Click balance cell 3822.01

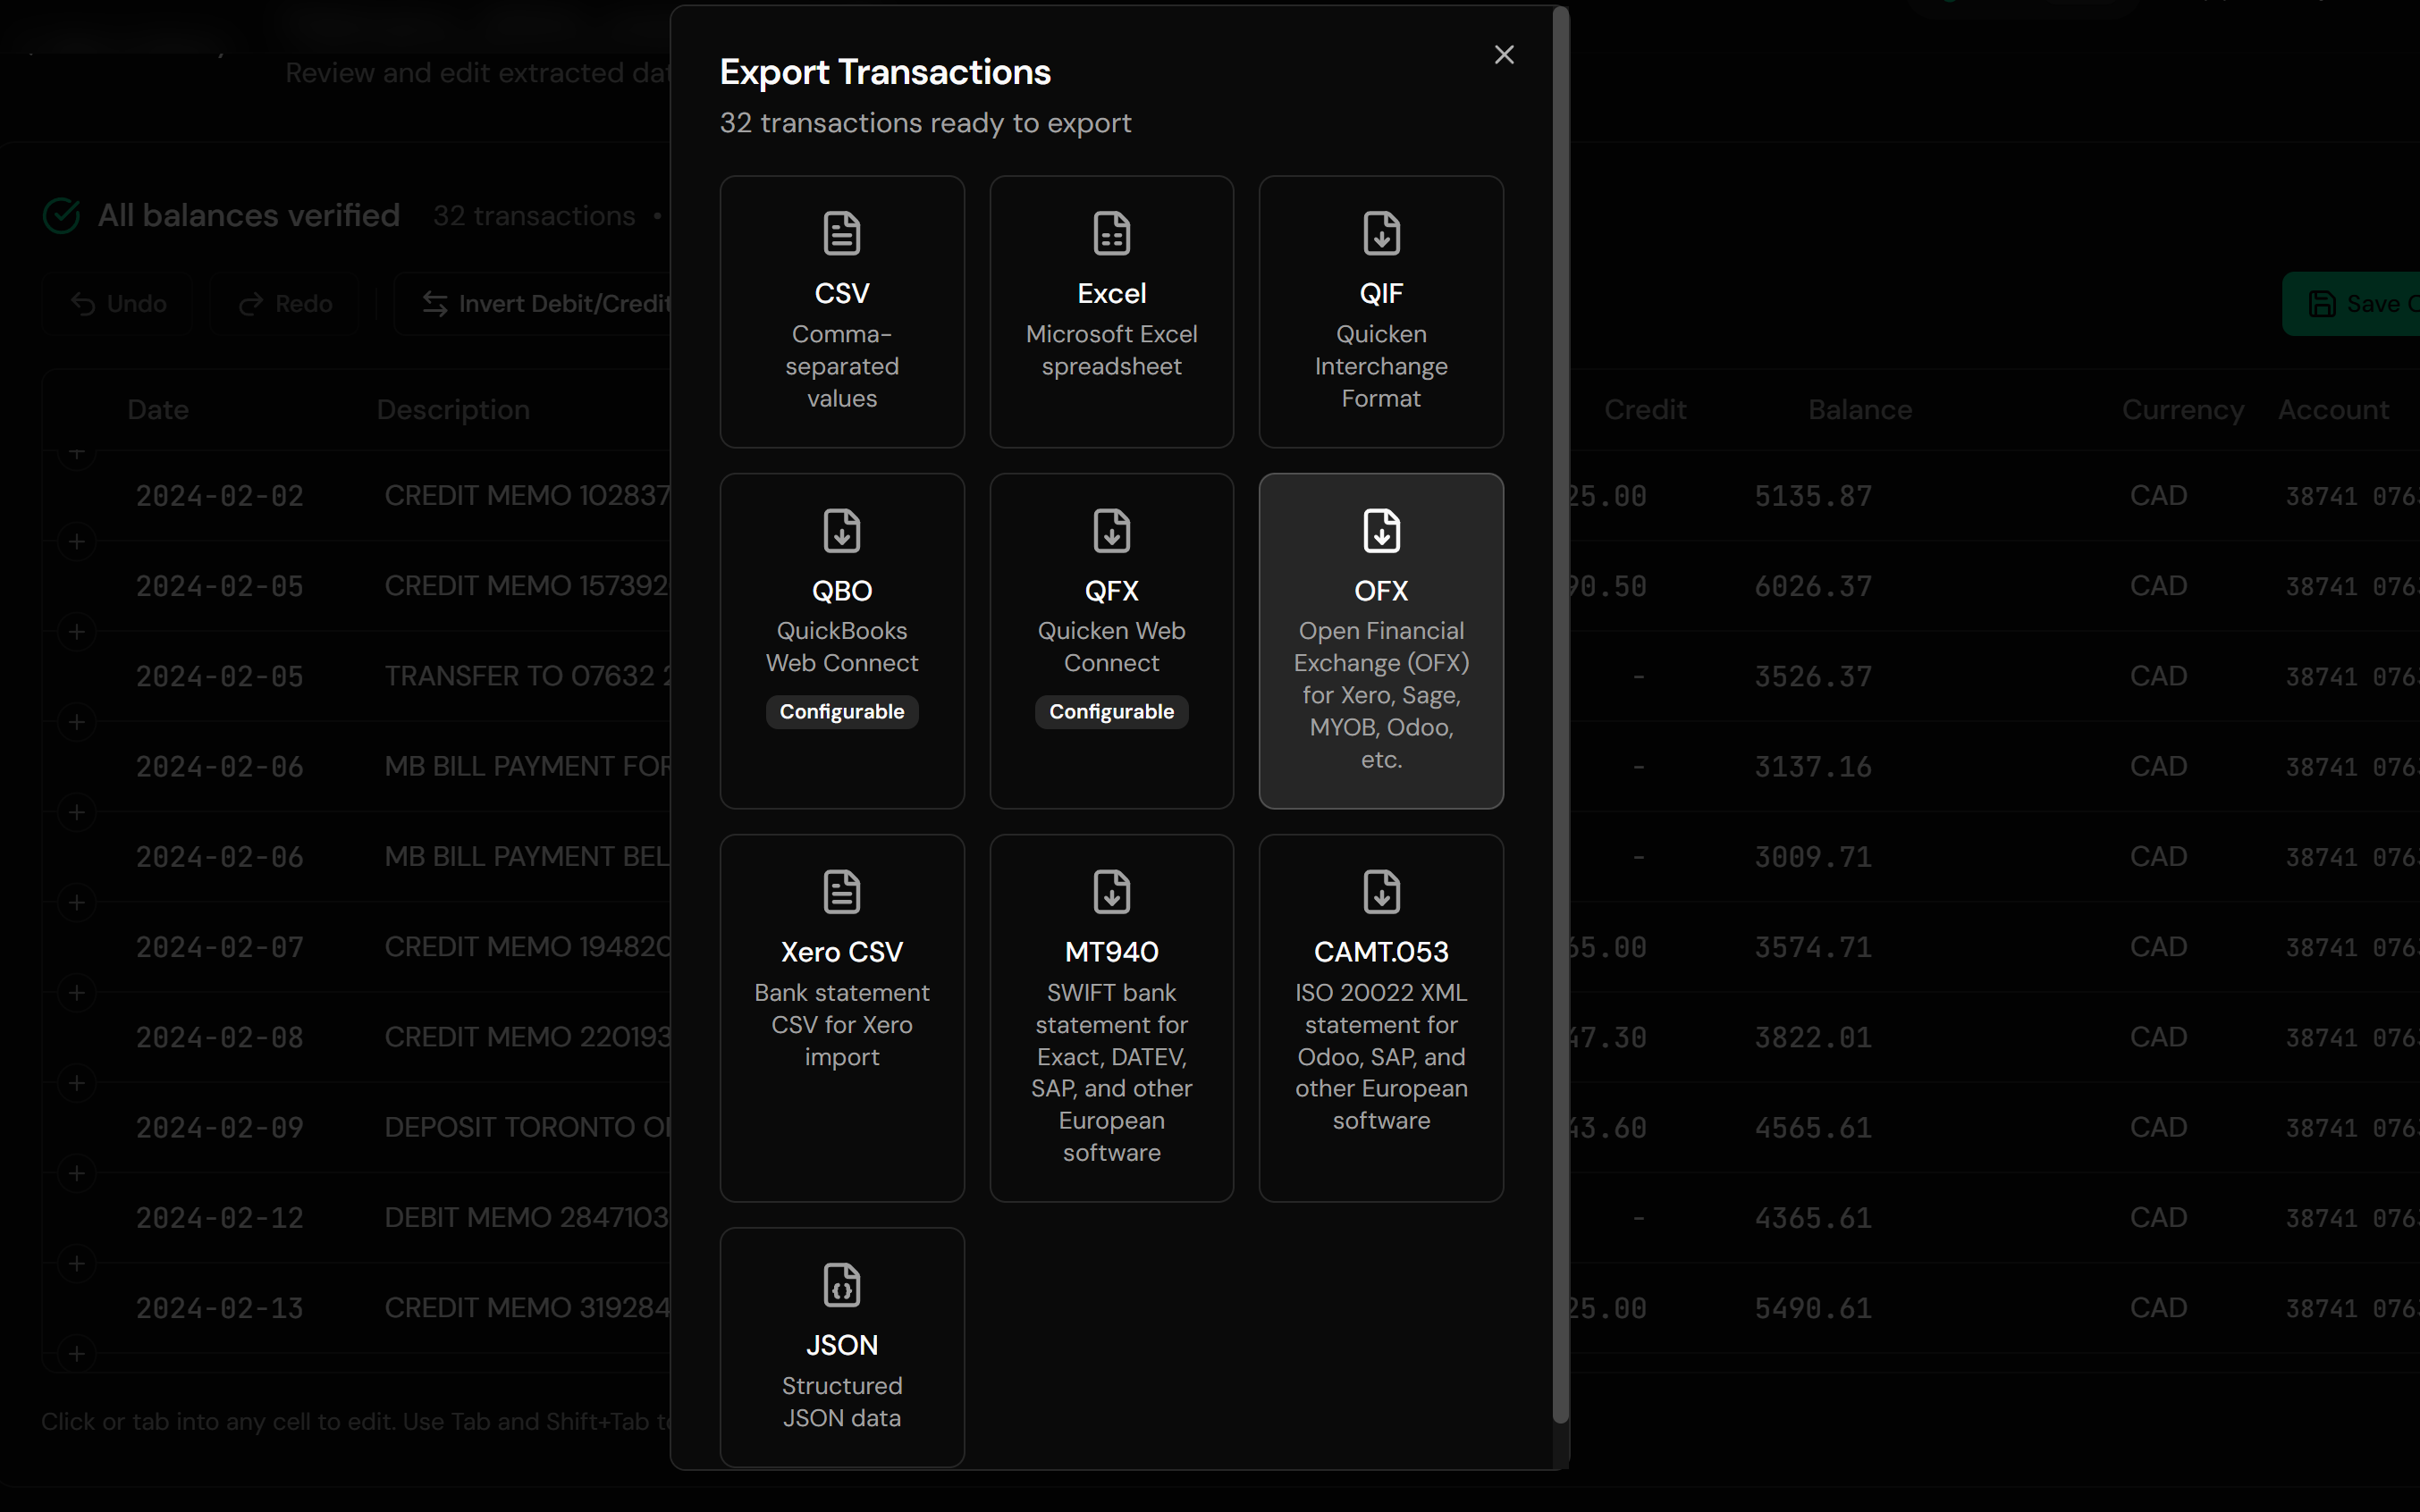(1813, 1037)
